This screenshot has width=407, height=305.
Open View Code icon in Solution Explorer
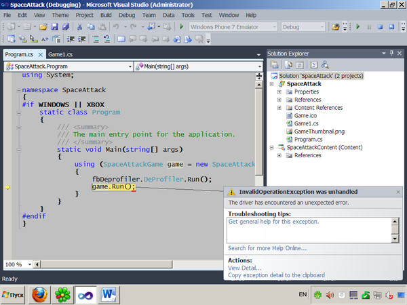click(x=313, y=64)
